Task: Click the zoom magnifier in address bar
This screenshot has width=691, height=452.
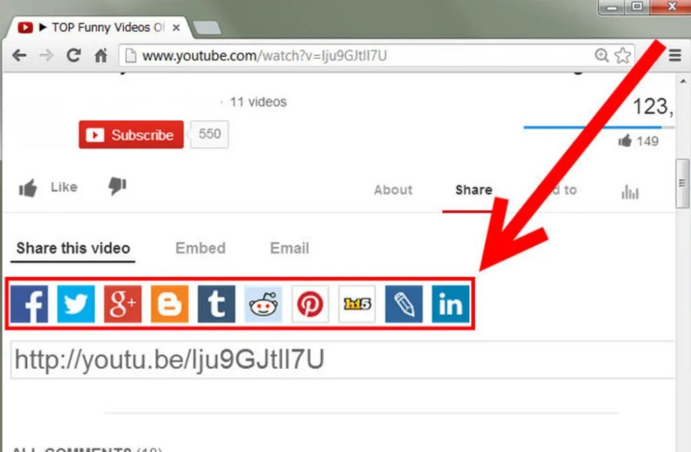Action: point(601,55)
